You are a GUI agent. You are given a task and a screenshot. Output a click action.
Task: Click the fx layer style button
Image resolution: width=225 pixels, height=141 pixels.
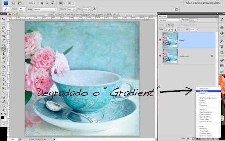[188, 138]
